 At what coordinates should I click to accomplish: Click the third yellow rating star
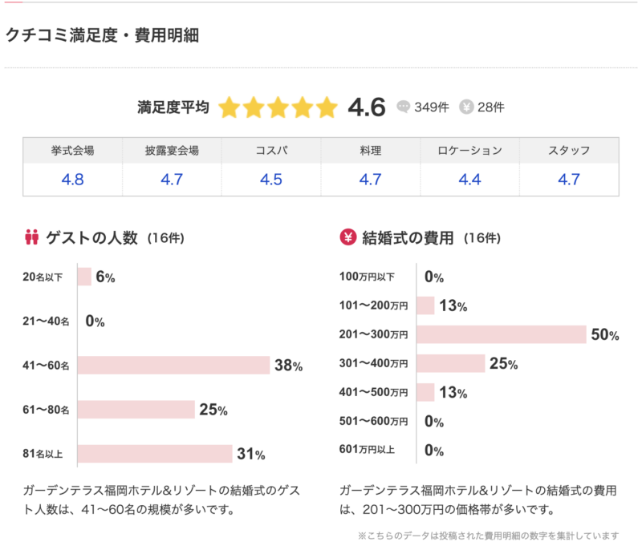click(278, 107)
